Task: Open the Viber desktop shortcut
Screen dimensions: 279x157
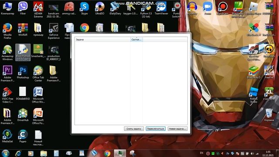Action: tap(23, 8)
